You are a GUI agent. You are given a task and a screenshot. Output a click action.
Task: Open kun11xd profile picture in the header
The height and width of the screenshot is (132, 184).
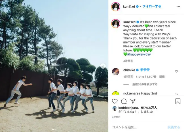(x=116, y=7)
